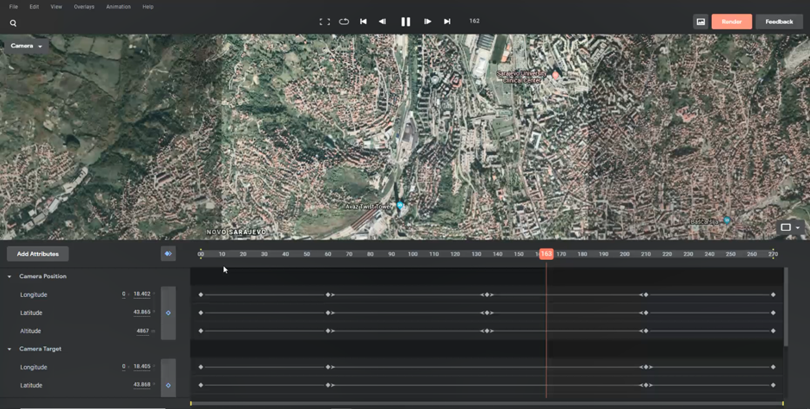810x409 pixels.
Task: Click the Add Attributes button
Action: point(38,254)
